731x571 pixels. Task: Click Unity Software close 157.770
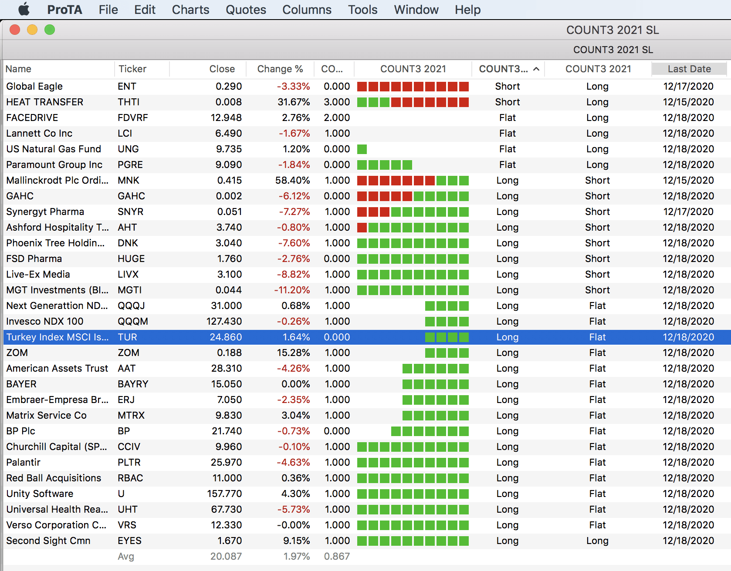[224, 494]
